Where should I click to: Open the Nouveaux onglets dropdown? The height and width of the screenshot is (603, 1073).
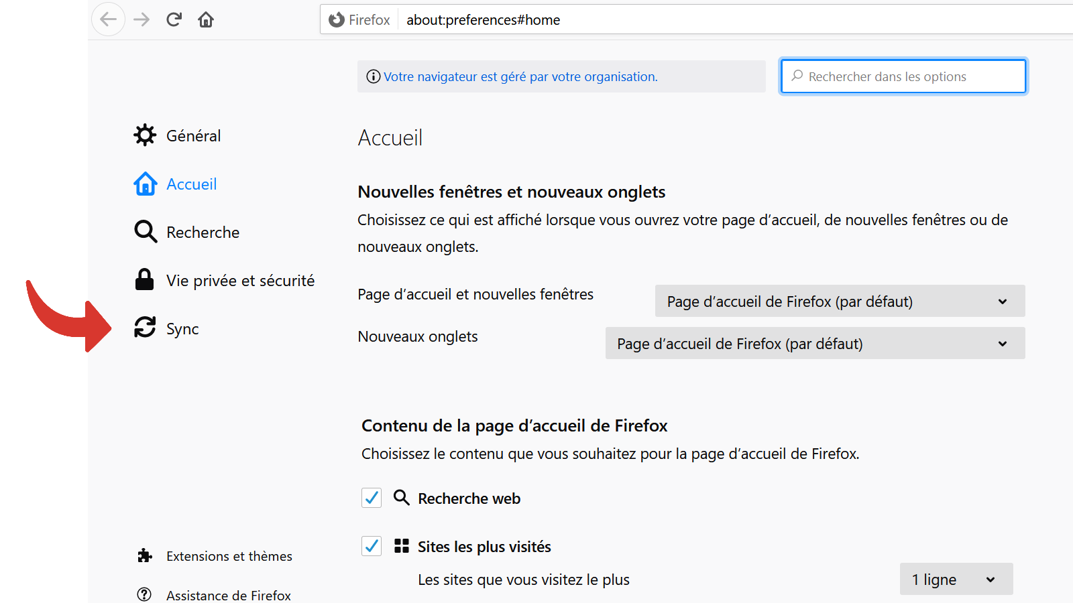[815, 343]
